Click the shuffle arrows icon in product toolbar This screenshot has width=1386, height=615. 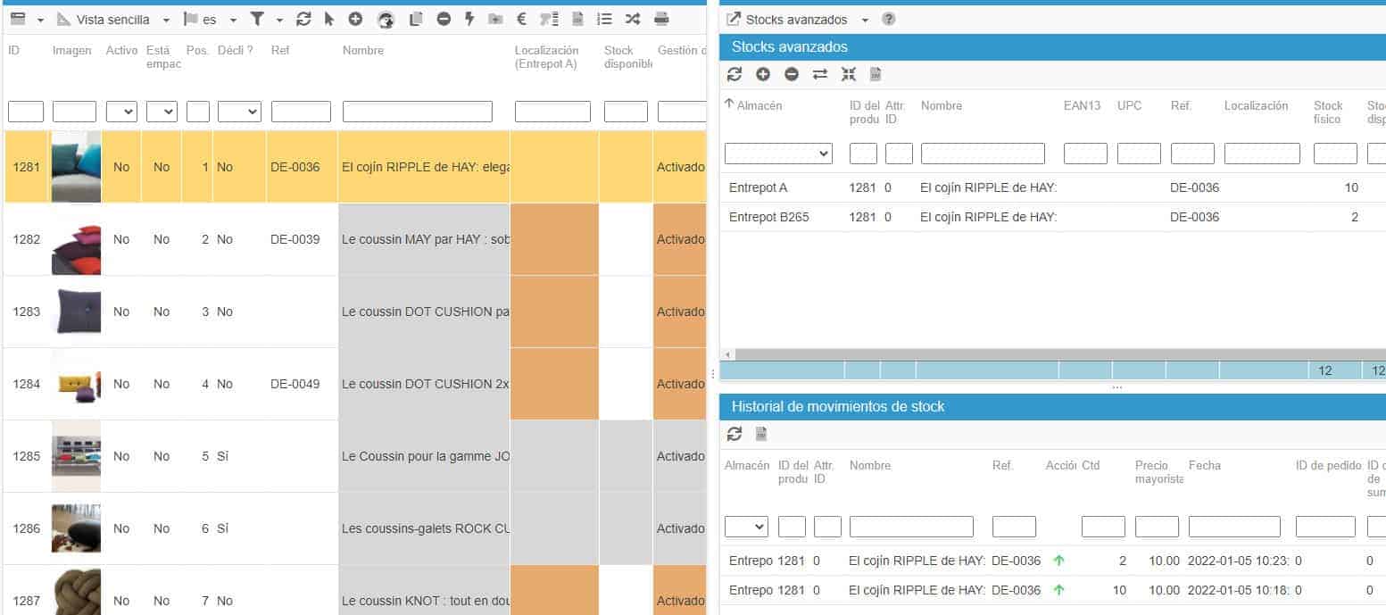(x=633, y=19)
